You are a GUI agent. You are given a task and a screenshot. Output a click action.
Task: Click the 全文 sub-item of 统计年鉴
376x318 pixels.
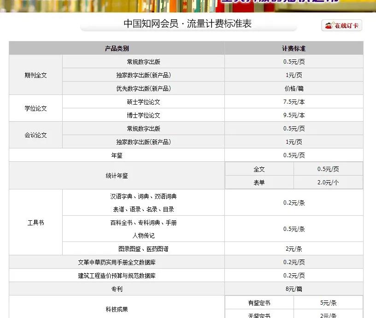pyautogui.click(x=259, y=169)
